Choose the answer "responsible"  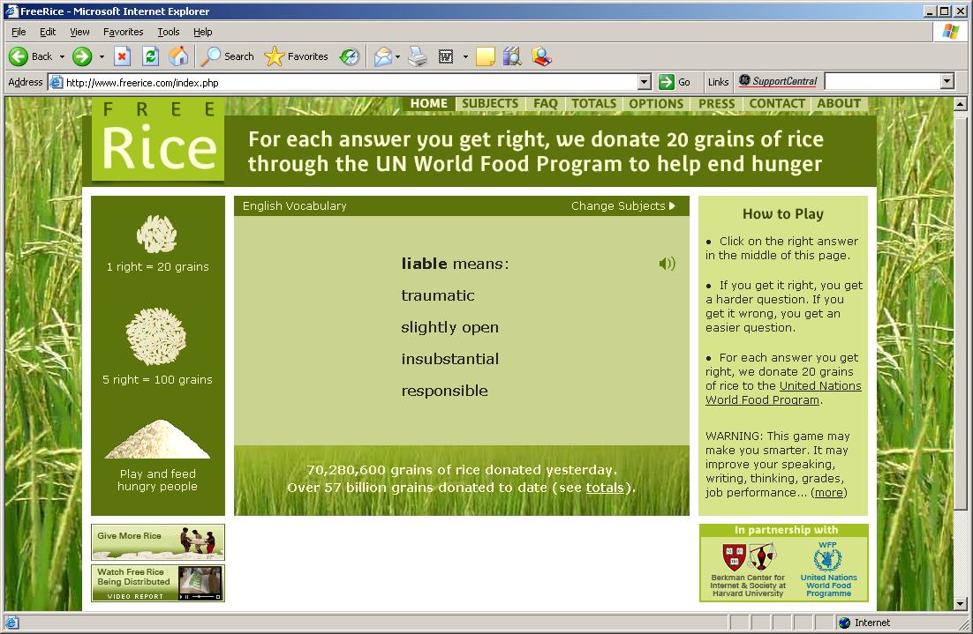(x=444, y=391)
